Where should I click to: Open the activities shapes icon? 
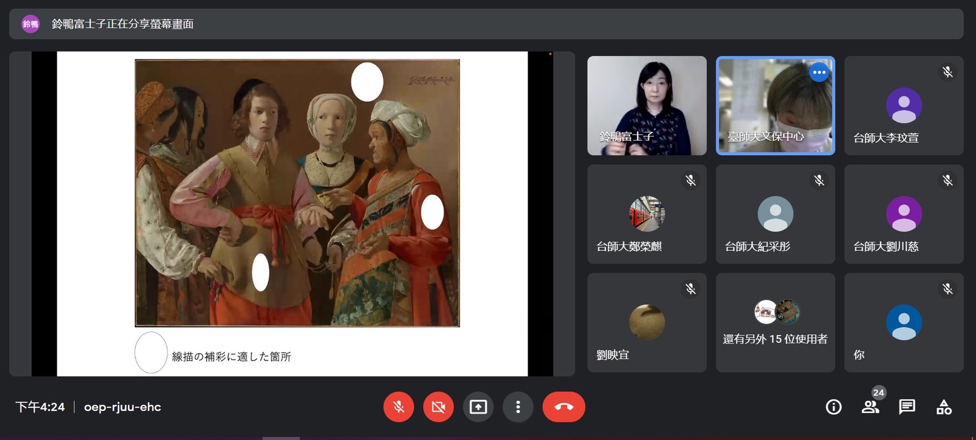(x=944, y=407)
